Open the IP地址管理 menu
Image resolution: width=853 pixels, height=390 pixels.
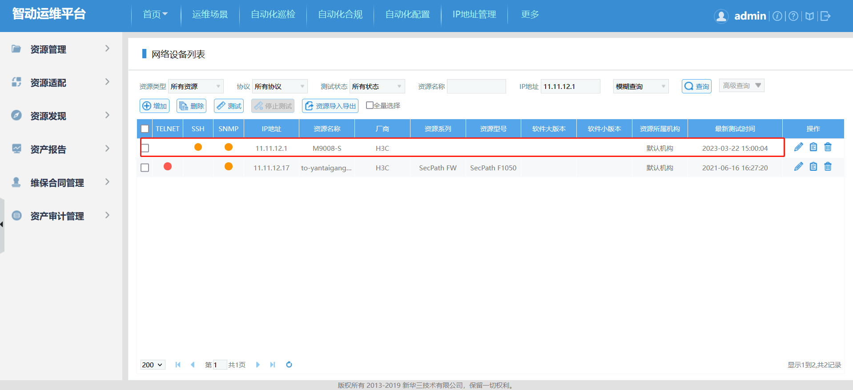[474, 15]
